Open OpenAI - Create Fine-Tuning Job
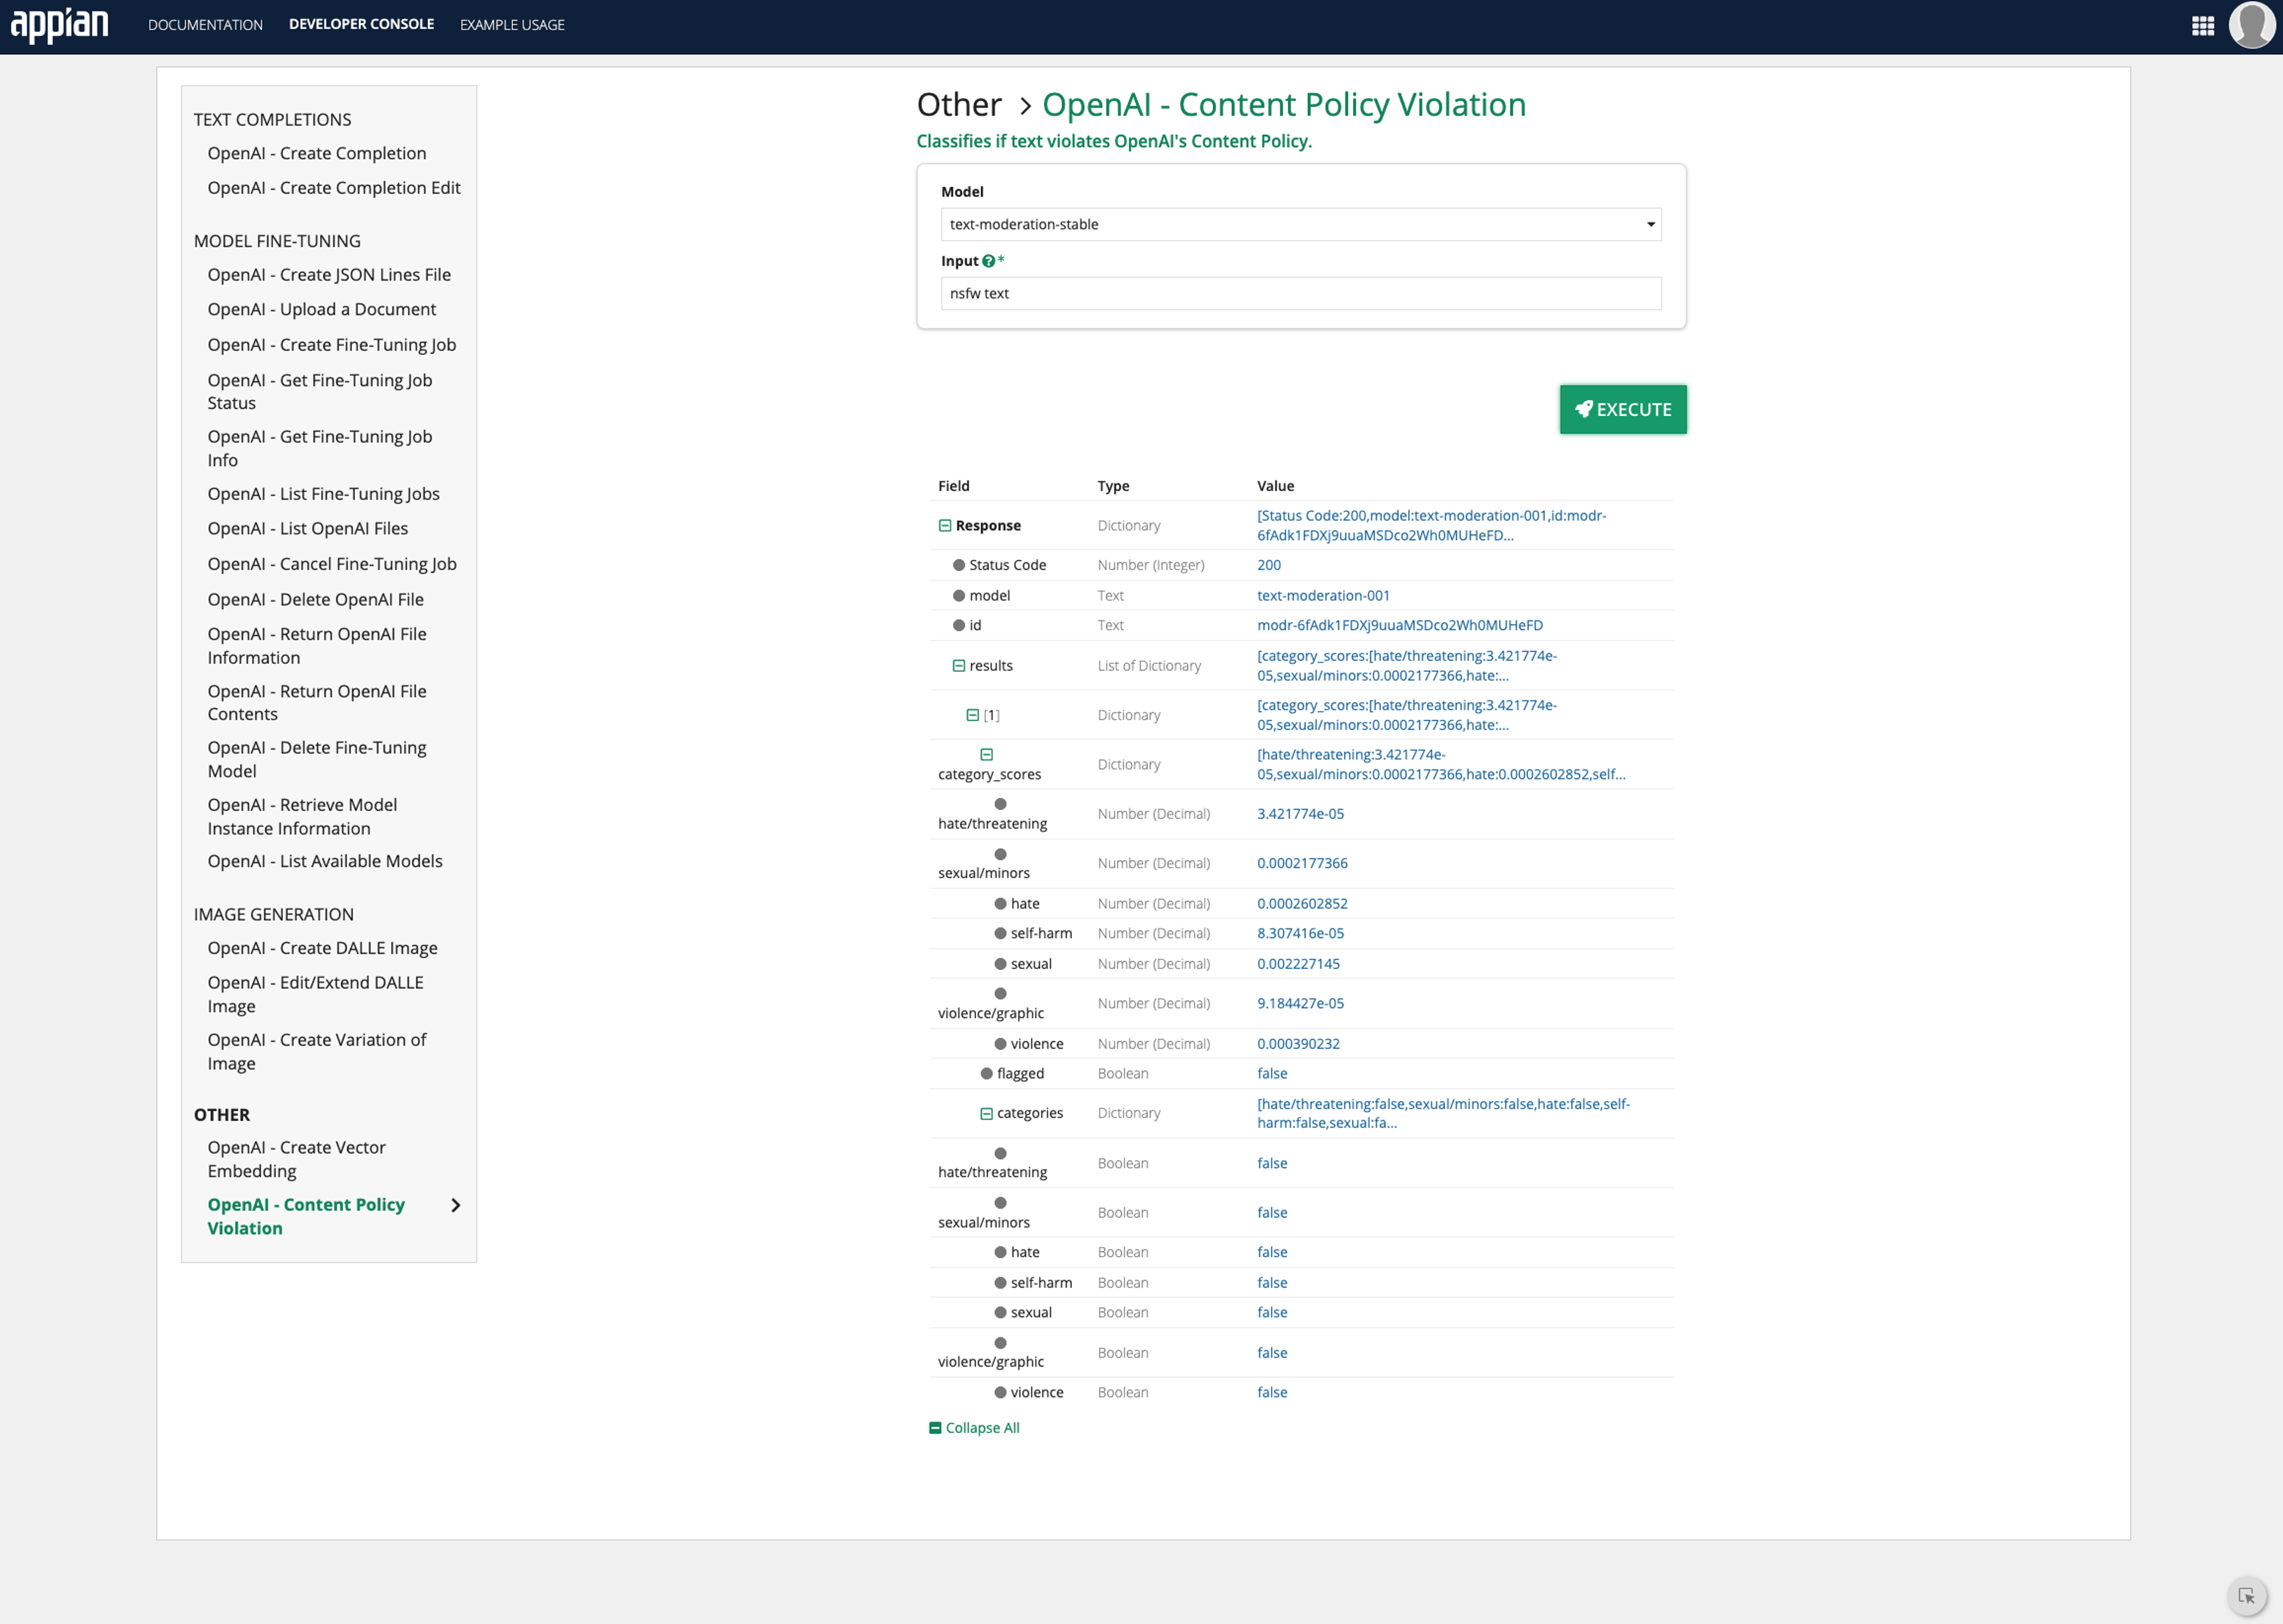 (332, 345)
